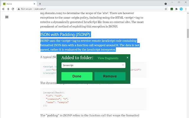Open a new tab with the plus button
The height and width of the screenshot is (118, 189).
click(x=40, y=4)
